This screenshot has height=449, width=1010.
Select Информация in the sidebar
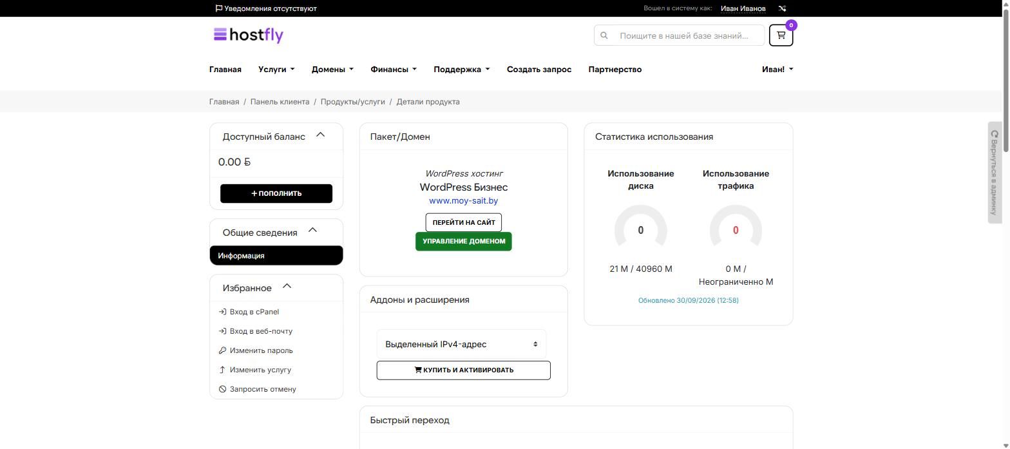(276, 256)
